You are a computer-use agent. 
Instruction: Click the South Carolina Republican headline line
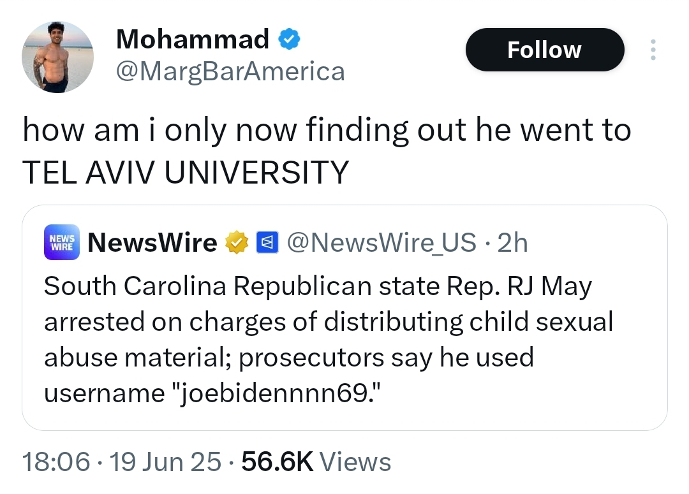[318, 286]
